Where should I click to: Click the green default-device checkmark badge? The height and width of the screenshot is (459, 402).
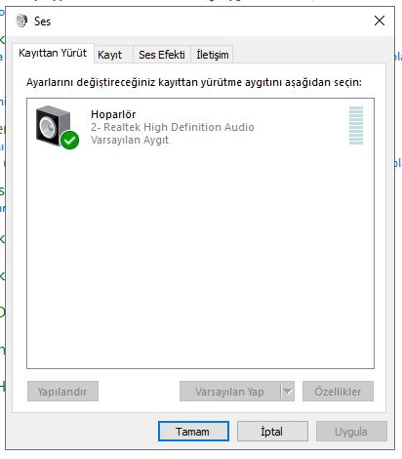69,140
